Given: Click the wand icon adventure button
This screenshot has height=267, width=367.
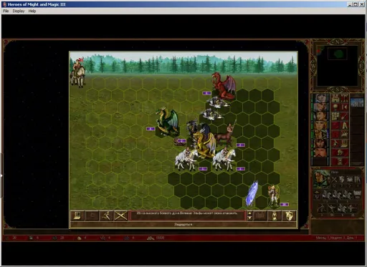Looking at the screenshot, I should click(x=344, y=116).
